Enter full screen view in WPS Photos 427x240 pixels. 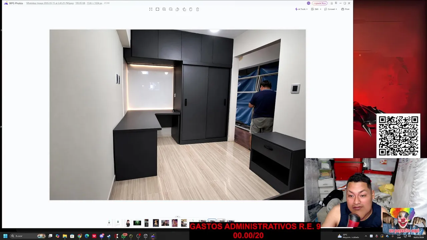151,9
